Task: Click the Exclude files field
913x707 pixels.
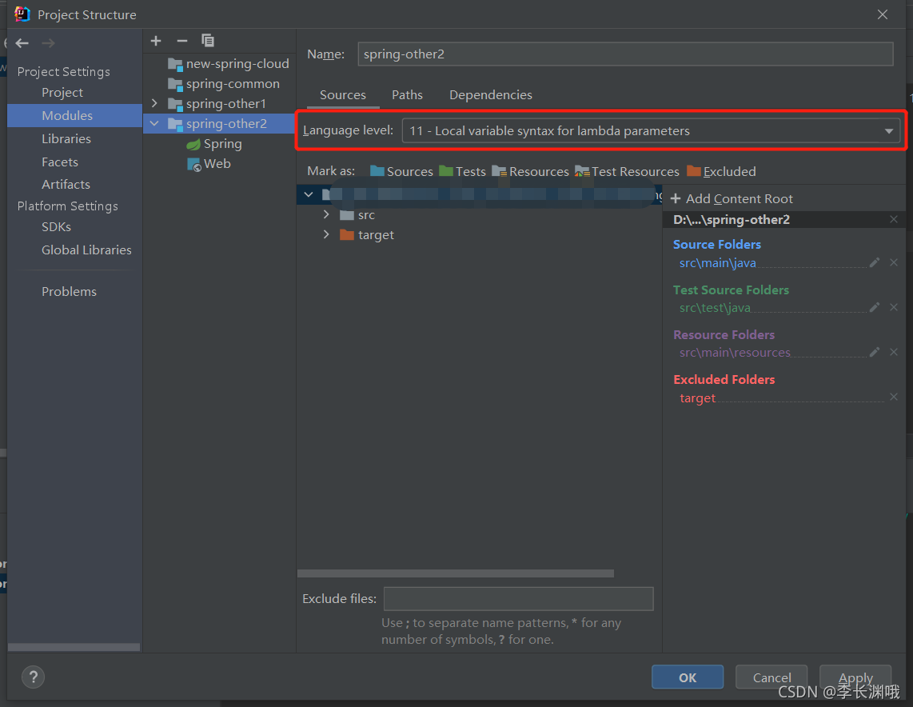Action: (518, 599)
